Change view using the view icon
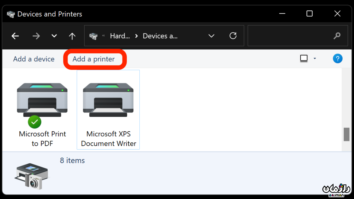Screen dimensions: 354x199 point(304,58)
